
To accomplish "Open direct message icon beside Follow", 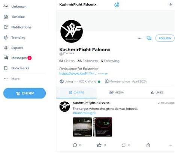I will pyautogui.click(x=149, y=38).
